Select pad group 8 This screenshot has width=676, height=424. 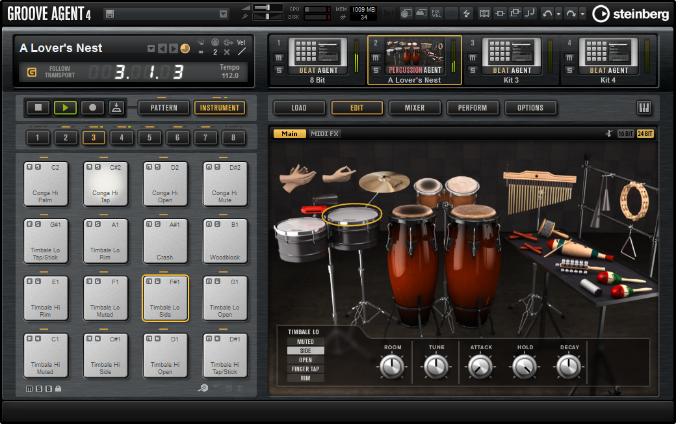pos(233,138)
